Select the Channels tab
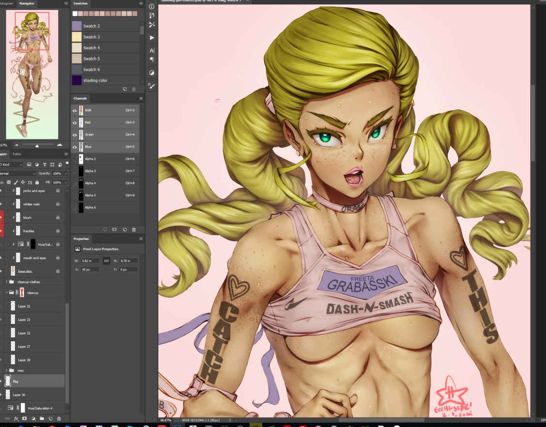The height and width of the screenshot is (427, 546). 80,98
